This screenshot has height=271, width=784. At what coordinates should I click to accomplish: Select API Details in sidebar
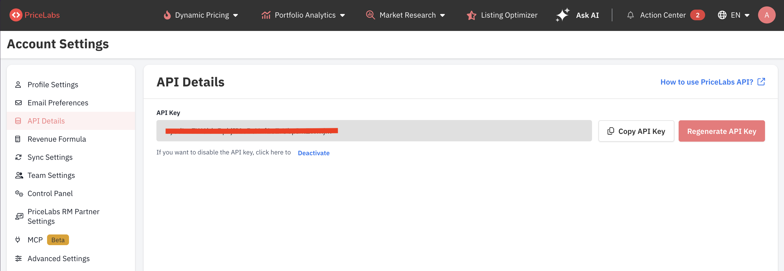71,121
